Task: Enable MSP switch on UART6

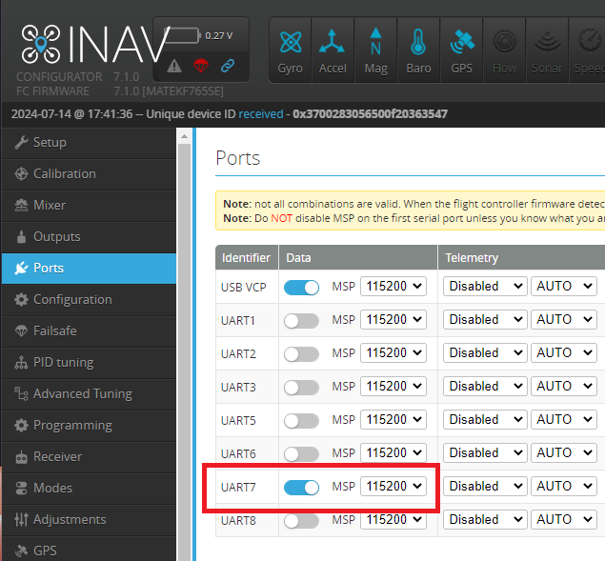Action: [301, 453]
